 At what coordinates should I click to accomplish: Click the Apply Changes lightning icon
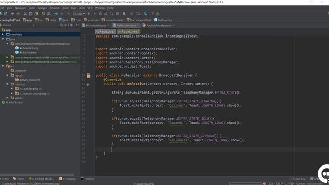tap(95, 14)
